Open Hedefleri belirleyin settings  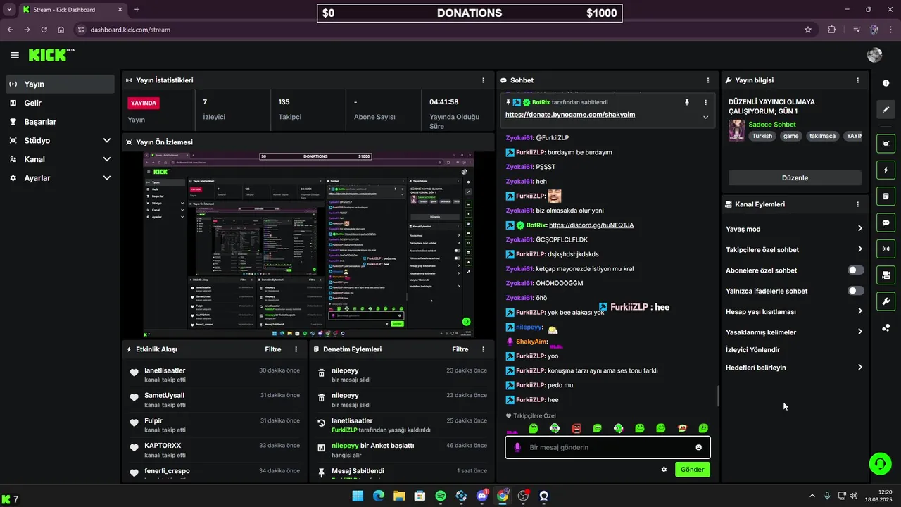click(795, 368)
